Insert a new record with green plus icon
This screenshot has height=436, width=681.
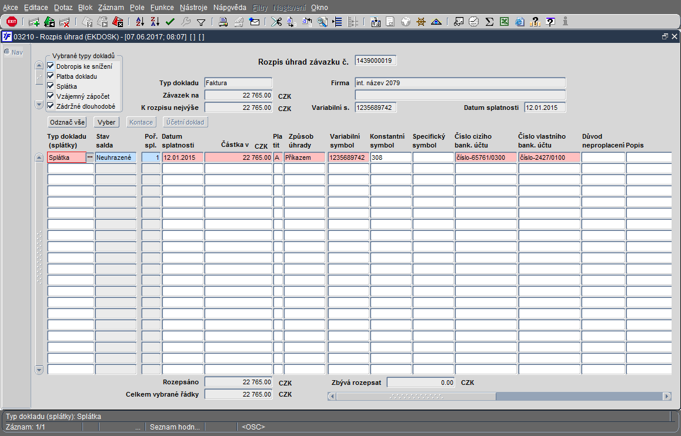pyautogui.click(x=34, y=22)
